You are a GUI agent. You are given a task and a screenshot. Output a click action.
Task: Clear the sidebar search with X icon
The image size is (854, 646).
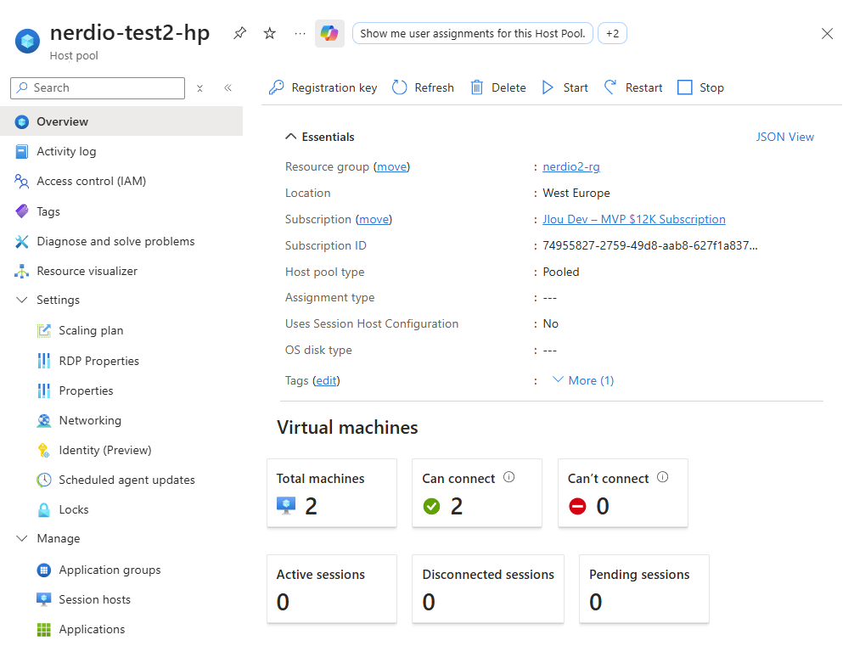199,88
